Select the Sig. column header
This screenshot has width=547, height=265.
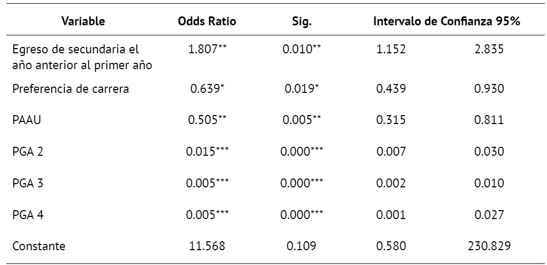301,22
